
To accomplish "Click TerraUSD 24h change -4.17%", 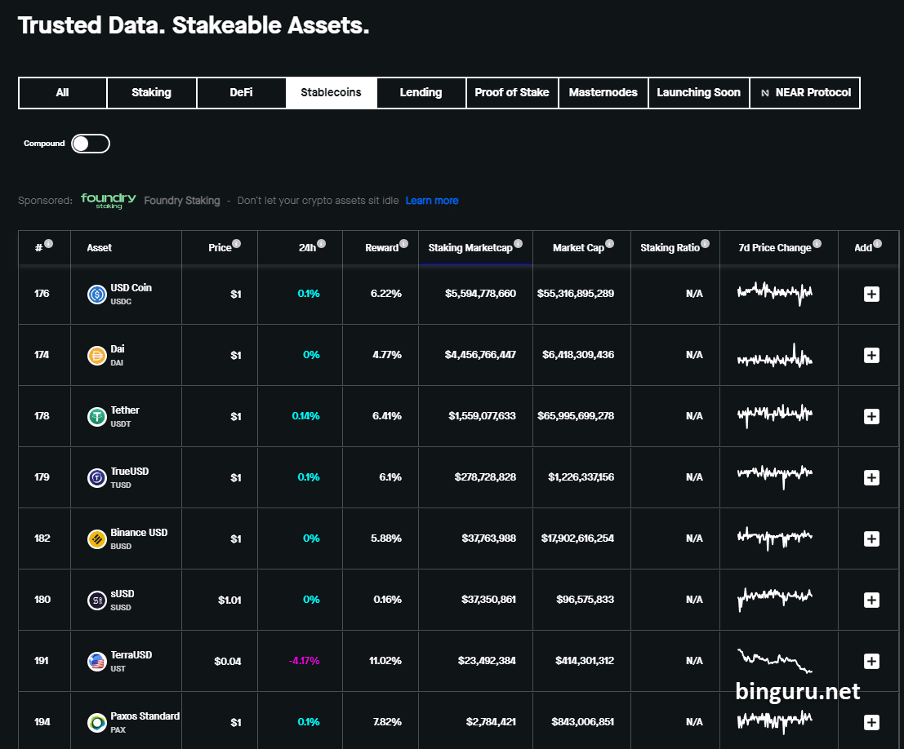I will tap(304, 661).
